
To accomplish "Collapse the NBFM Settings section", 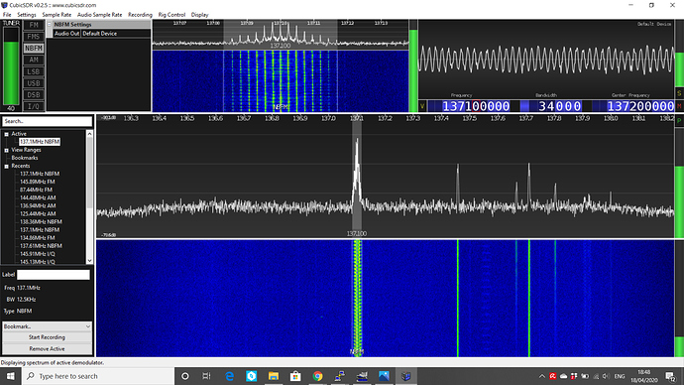I will click(x=50, y=25).
